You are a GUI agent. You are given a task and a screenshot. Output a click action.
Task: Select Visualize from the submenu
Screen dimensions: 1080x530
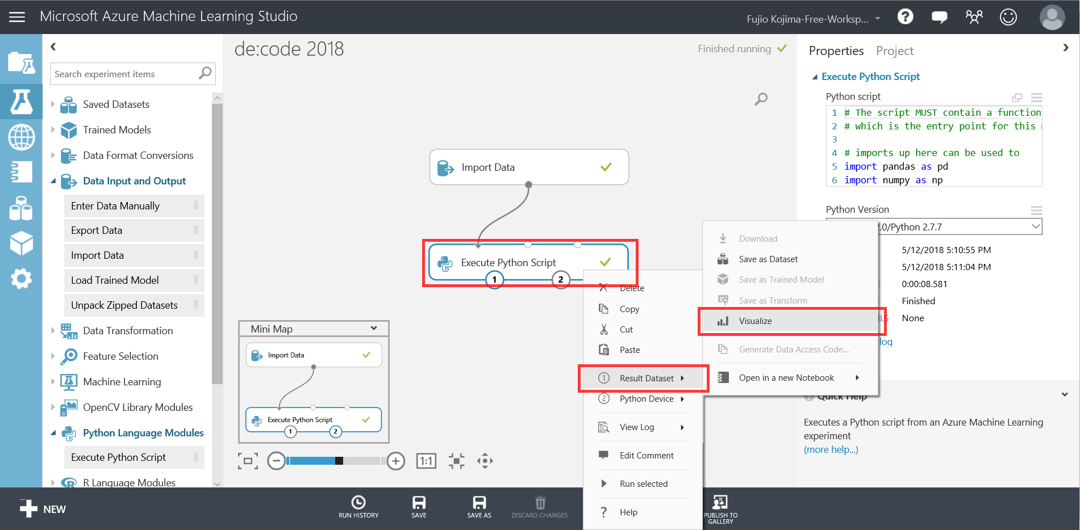(x=790, y=321)
